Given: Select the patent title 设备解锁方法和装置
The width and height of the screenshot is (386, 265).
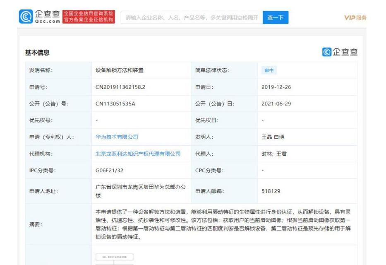Looking at the screenshot, I should [120, 70].
